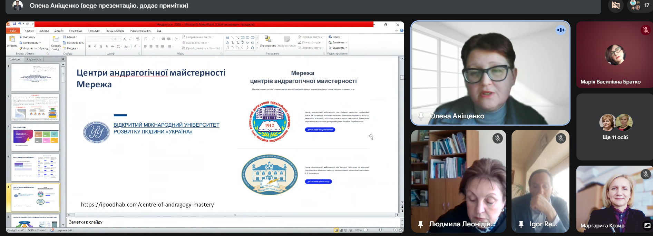Click the 'Ще 11 осіб' participants tile
This screenshot has height=236, width=653.
point(615,127)
